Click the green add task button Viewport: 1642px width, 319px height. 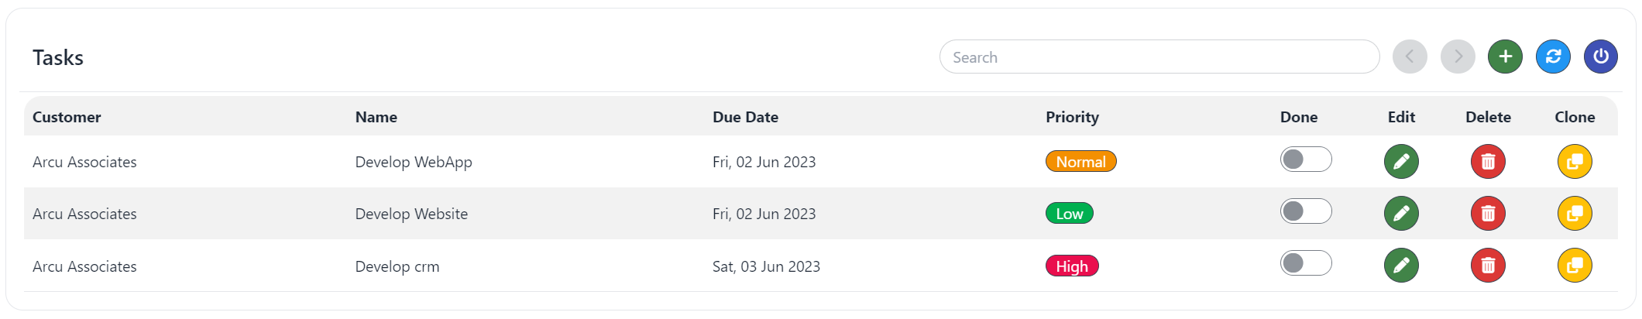[x=1505, y=57]
